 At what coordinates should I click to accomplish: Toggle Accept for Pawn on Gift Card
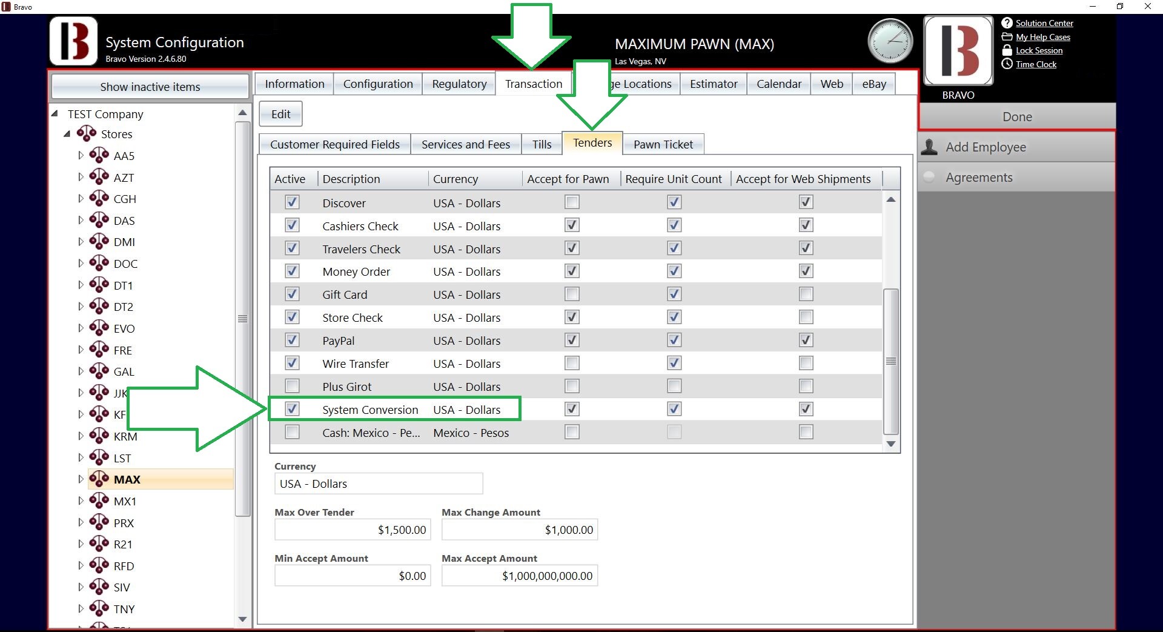[x=572, y=294]
